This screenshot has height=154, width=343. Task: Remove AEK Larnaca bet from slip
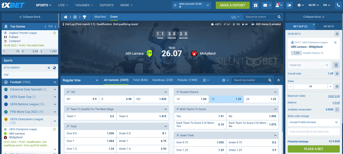(335, 43)
